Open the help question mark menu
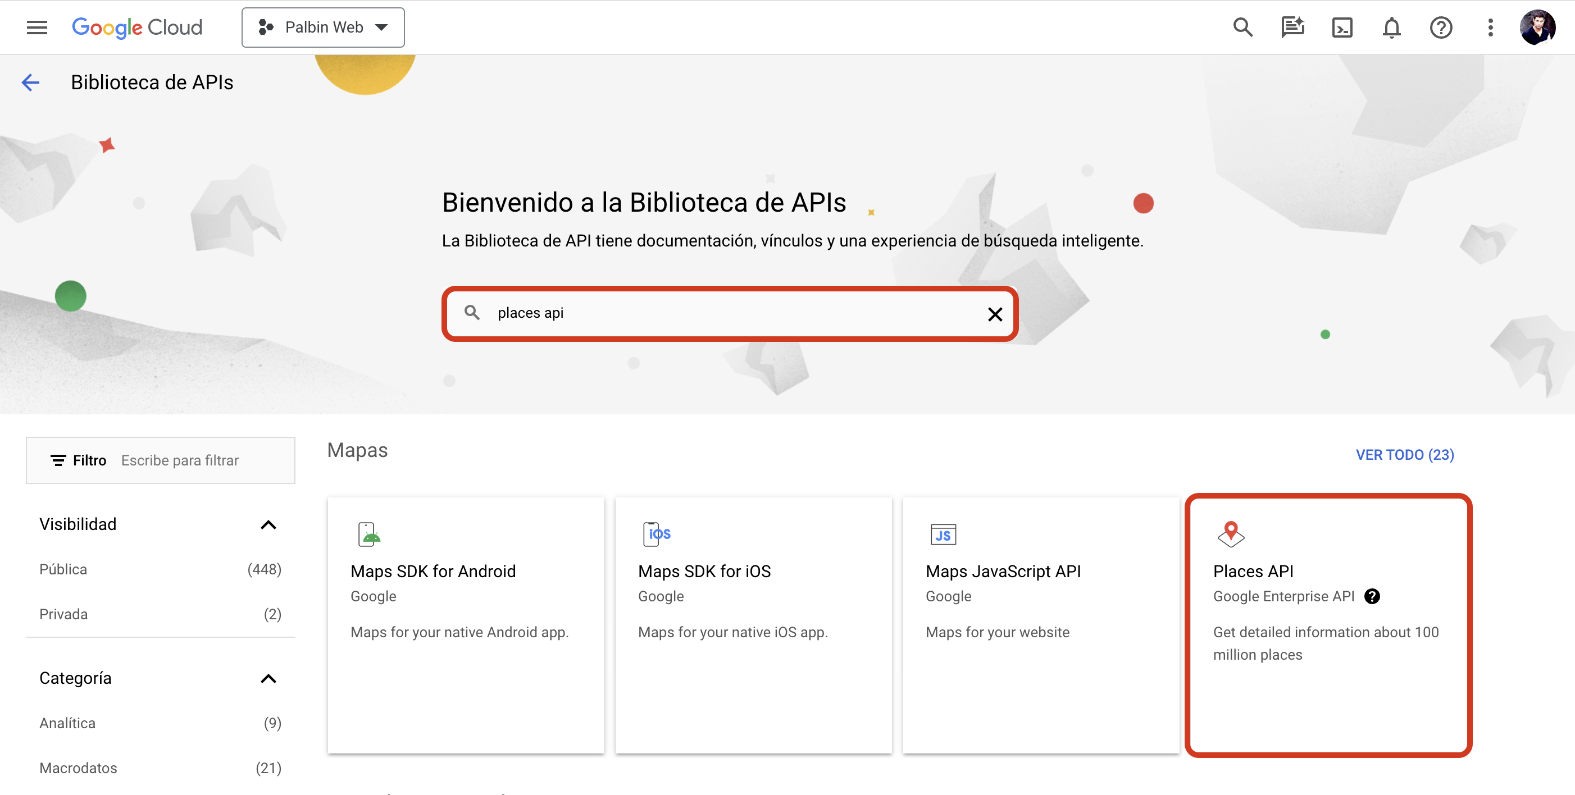This screenshot has height=795, width=1575. (x=1441, y=28)
